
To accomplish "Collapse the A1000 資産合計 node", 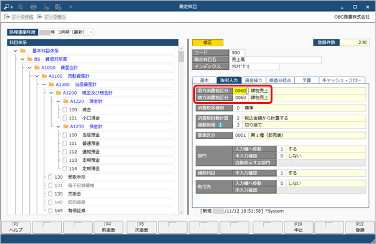I will (x=30, y=67).
